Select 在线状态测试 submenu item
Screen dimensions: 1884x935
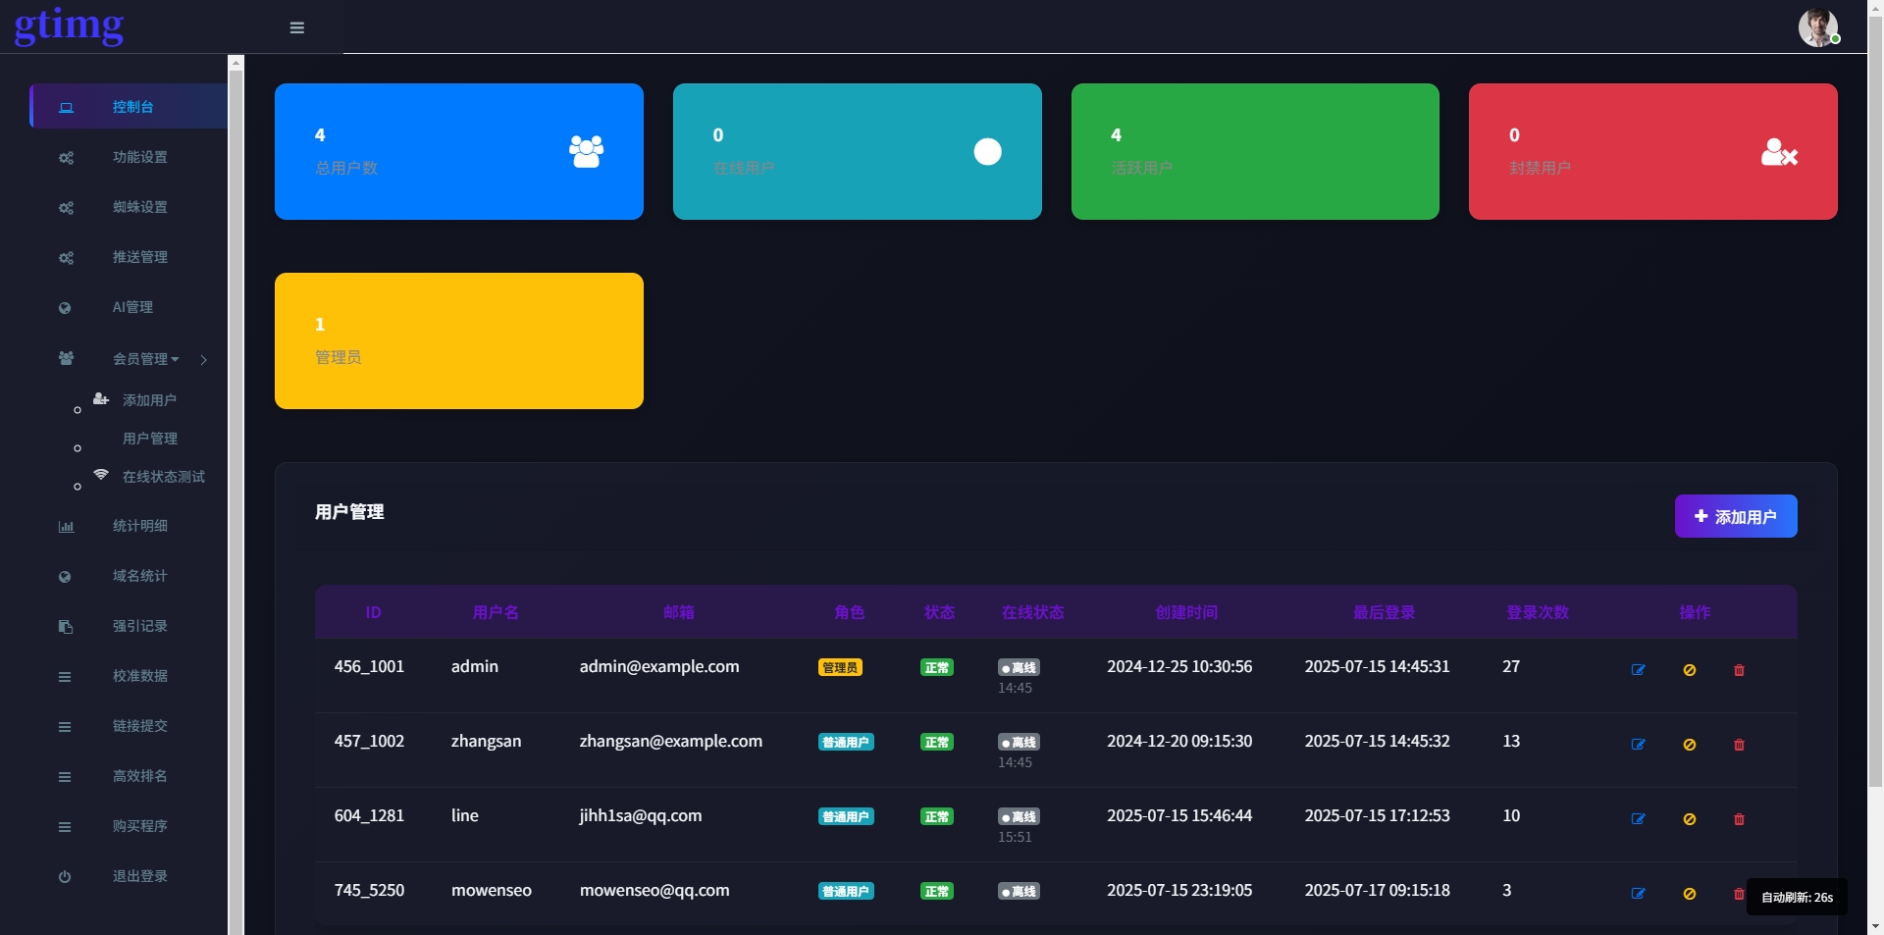click(164, 477)
